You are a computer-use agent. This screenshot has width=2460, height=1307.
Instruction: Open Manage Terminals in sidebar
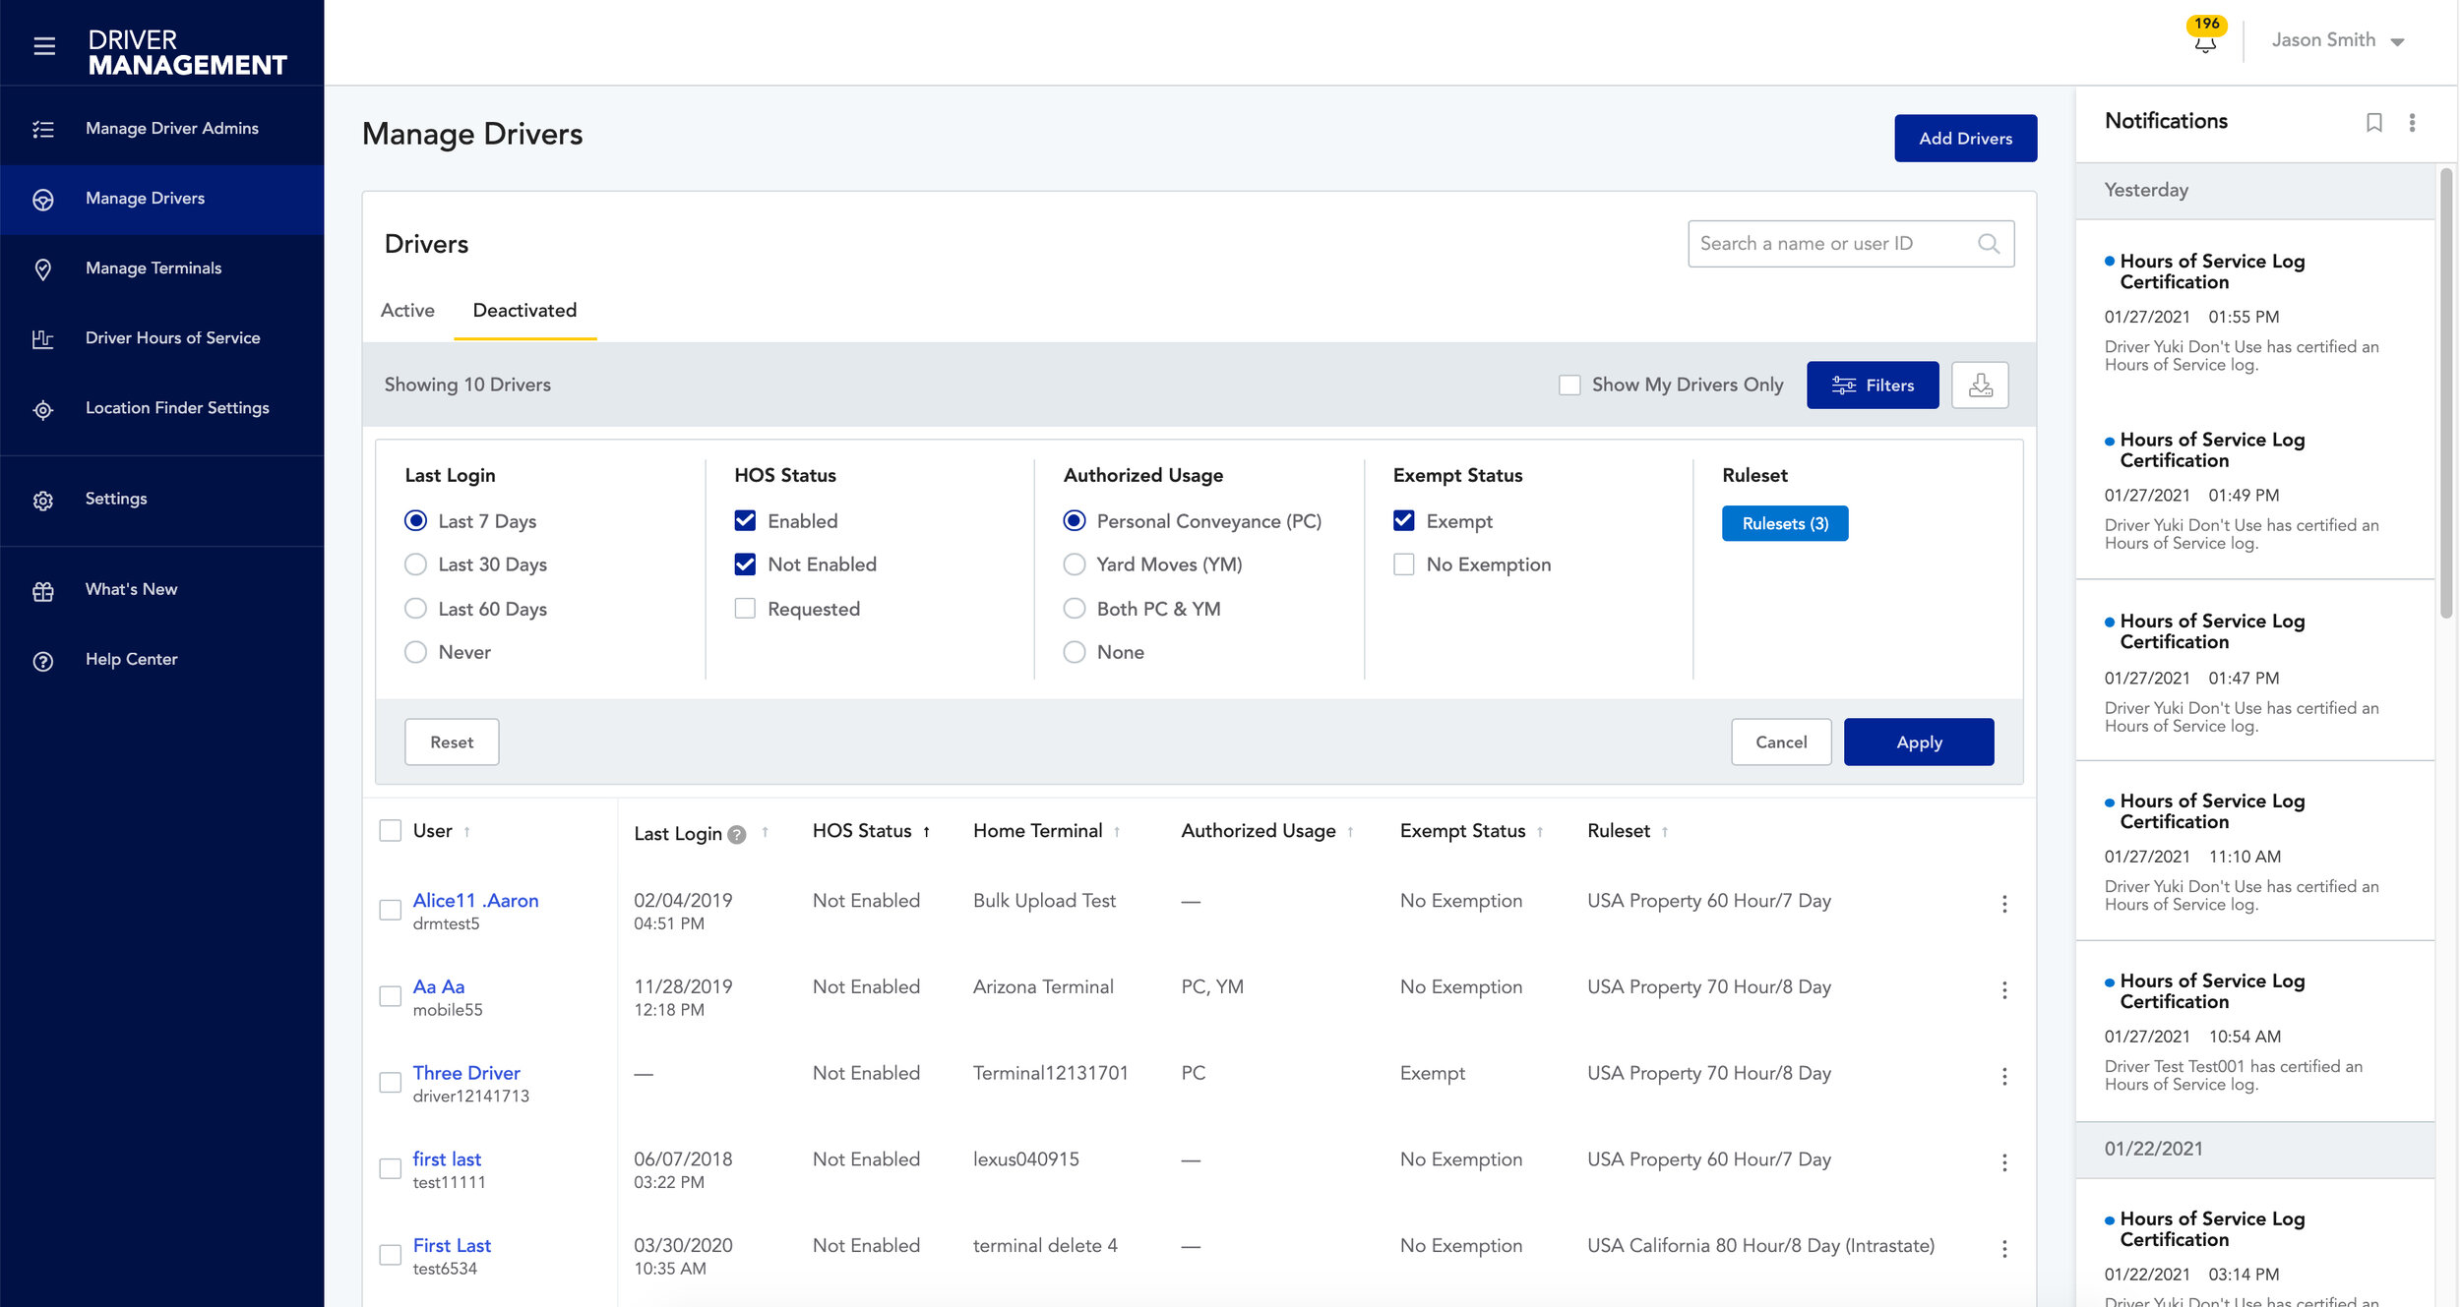[153, 267]
